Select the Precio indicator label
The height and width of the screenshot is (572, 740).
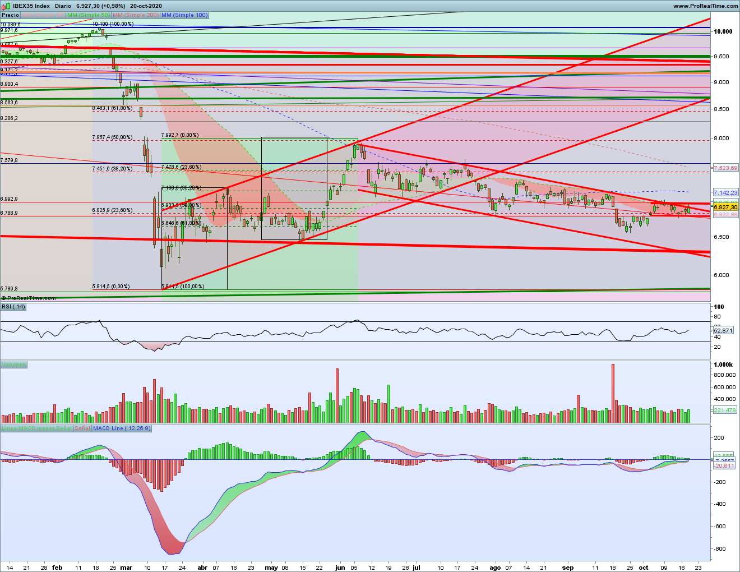[x=10, y=15]
